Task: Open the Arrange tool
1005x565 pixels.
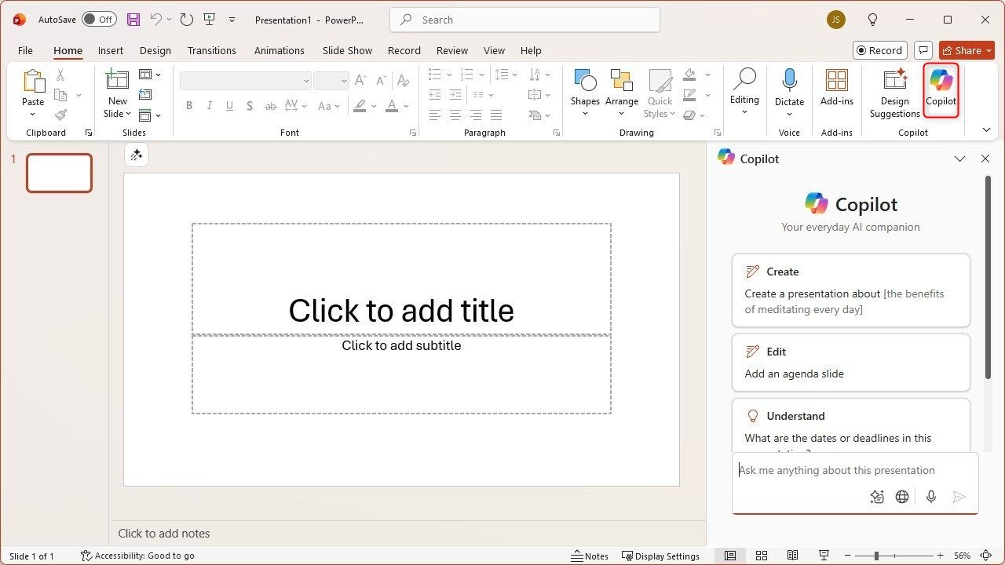Action: (621, 93)
